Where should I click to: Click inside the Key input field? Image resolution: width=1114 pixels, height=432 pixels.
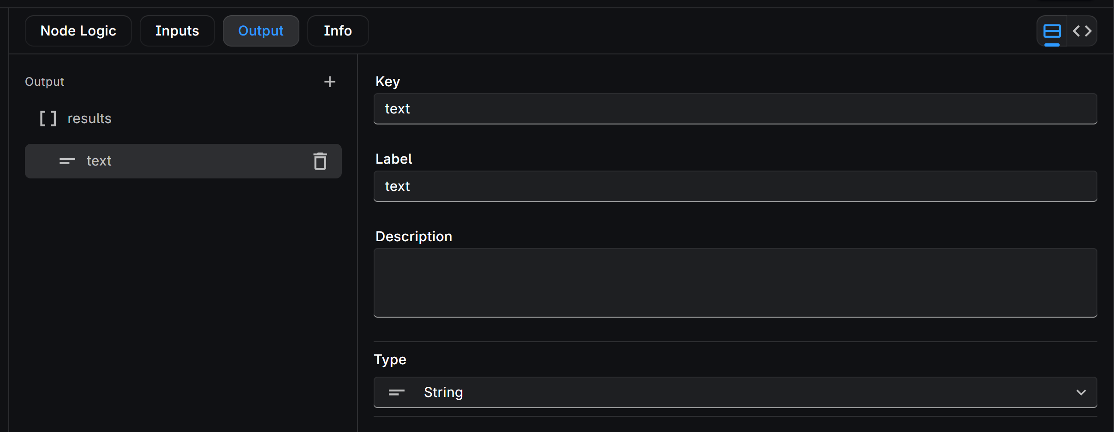tap(735, 109)
